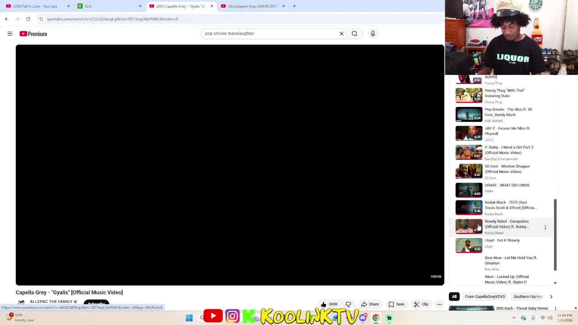Show more filter chips with right chevron
The height and width of the screenshot is (325, 578).
tap(551, 297)
